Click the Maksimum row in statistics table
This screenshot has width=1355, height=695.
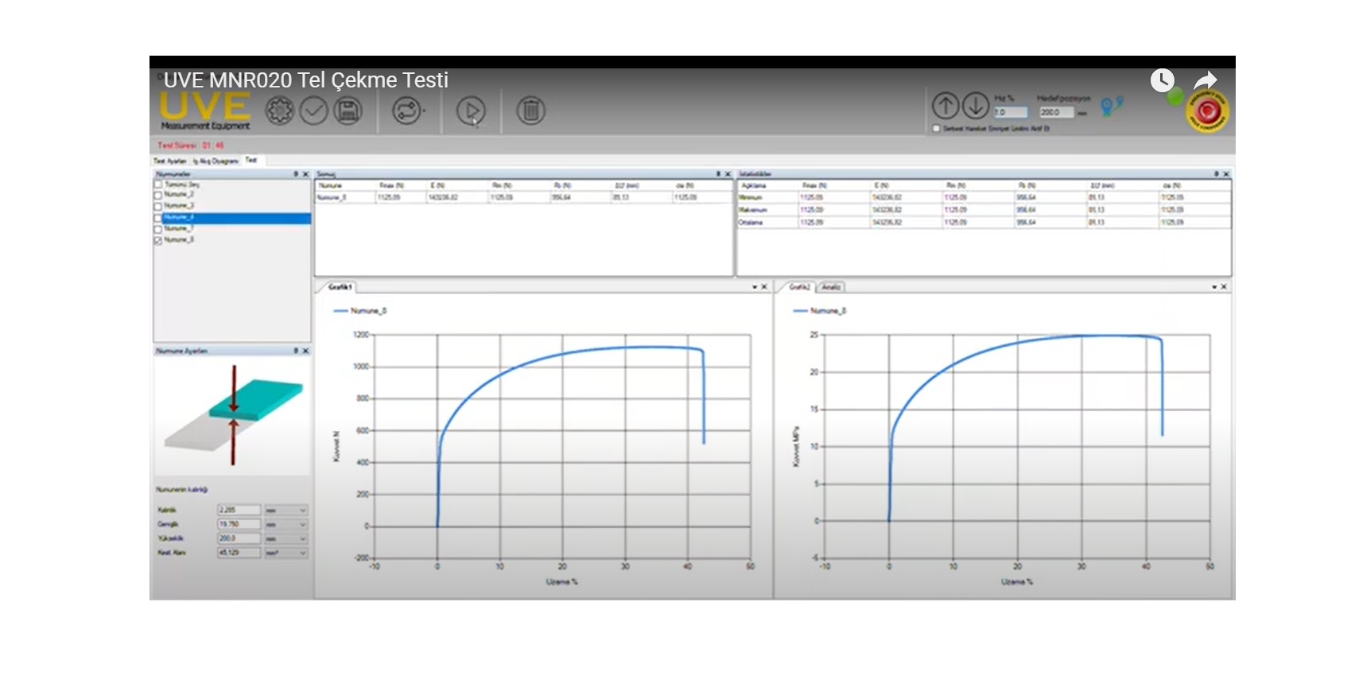[x=984, y=210]
